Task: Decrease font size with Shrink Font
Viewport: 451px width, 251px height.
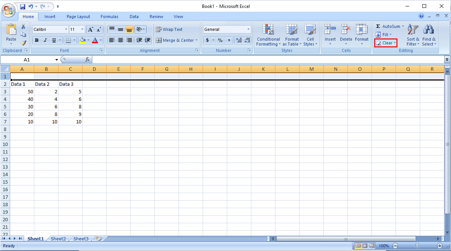Action: coord(99,29)
